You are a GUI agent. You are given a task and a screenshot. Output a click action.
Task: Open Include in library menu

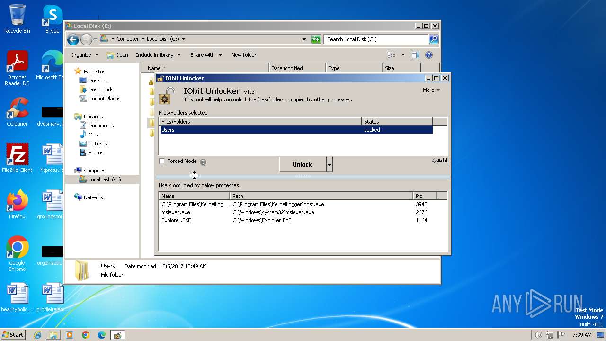[x=158, y=55]
